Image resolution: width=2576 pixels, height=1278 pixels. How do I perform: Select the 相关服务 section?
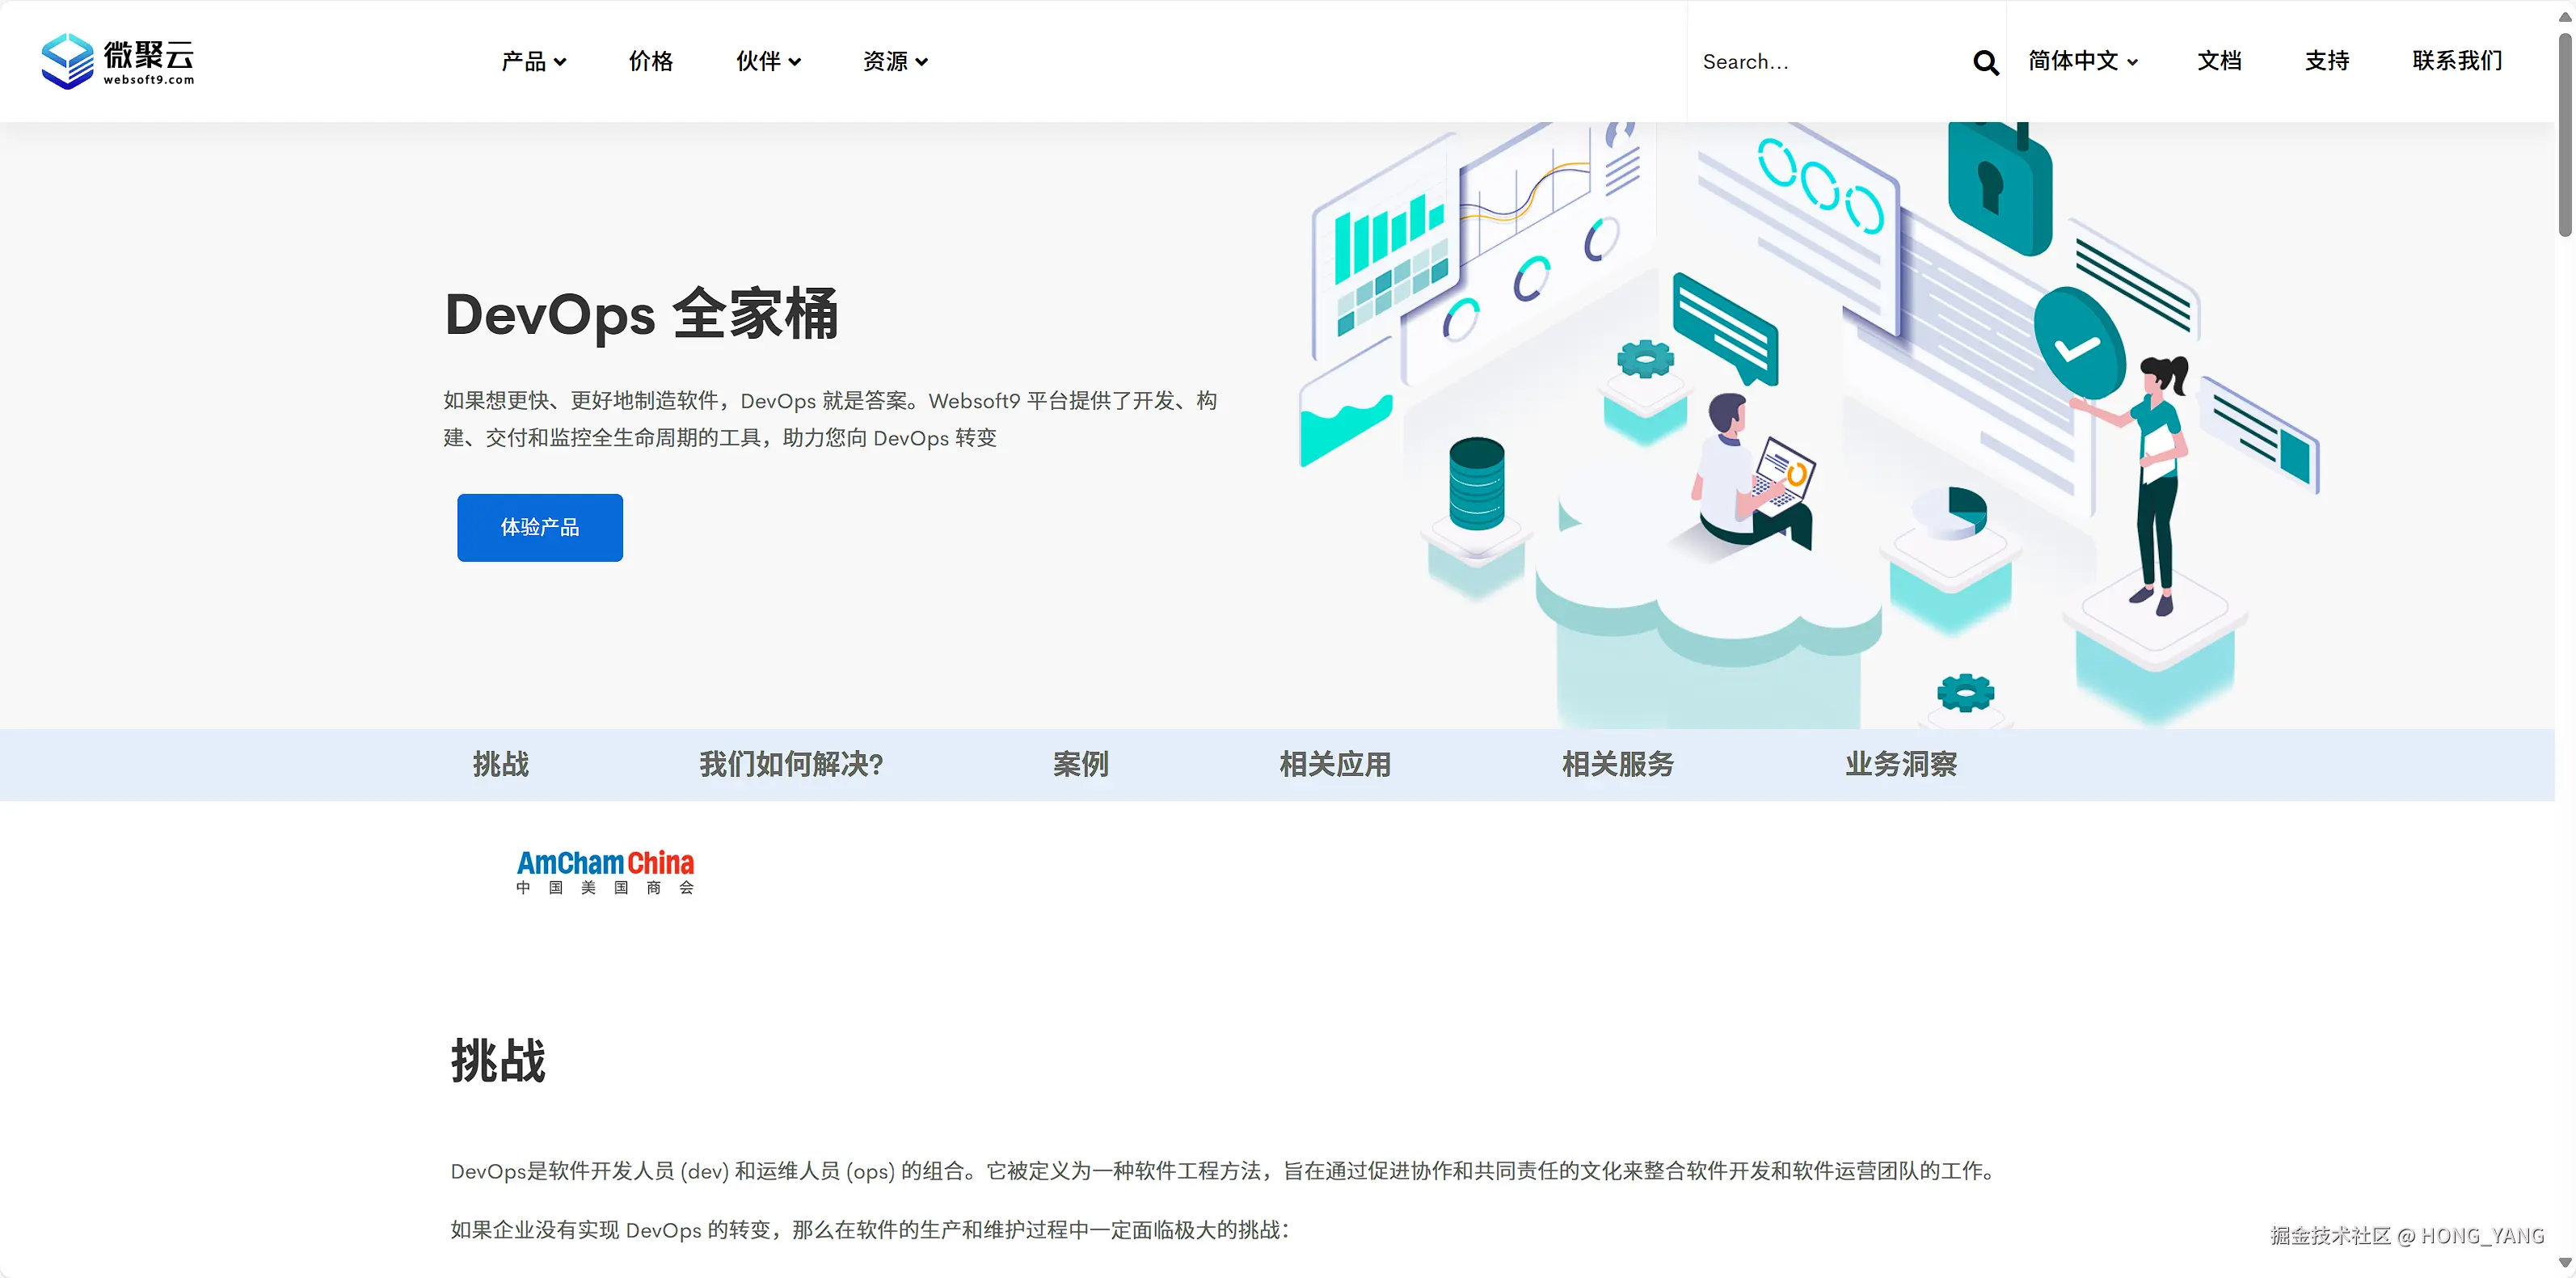pos(1617,764)
